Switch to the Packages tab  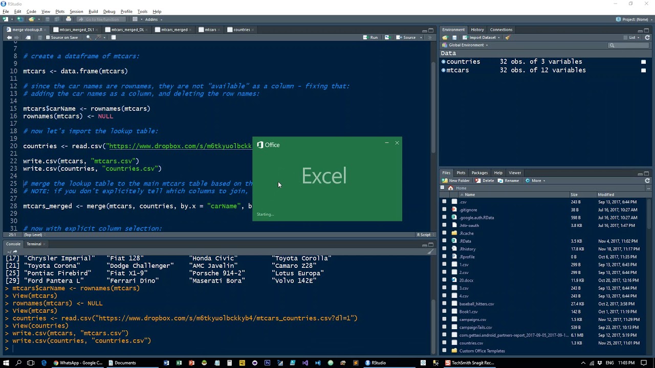tap(479, 173)
